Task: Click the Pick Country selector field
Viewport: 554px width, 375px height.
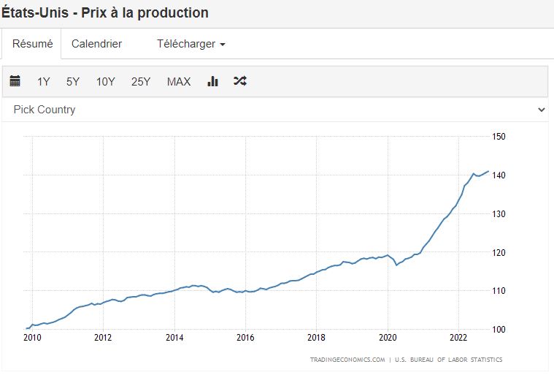Action: coord(270,110)
